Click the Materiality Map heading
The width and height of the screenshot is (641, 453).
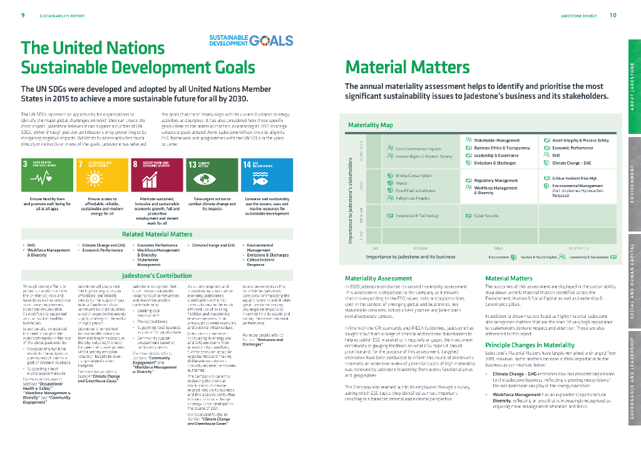point(371,125)
